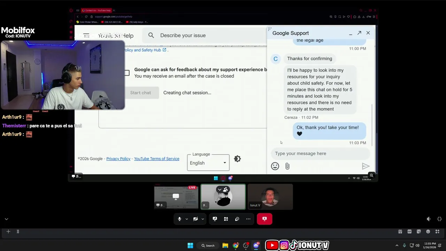Image resolution: width=446 pixels, height=251 pixels.
Task: Click the new tab plus button in browser
Action: 114,10
